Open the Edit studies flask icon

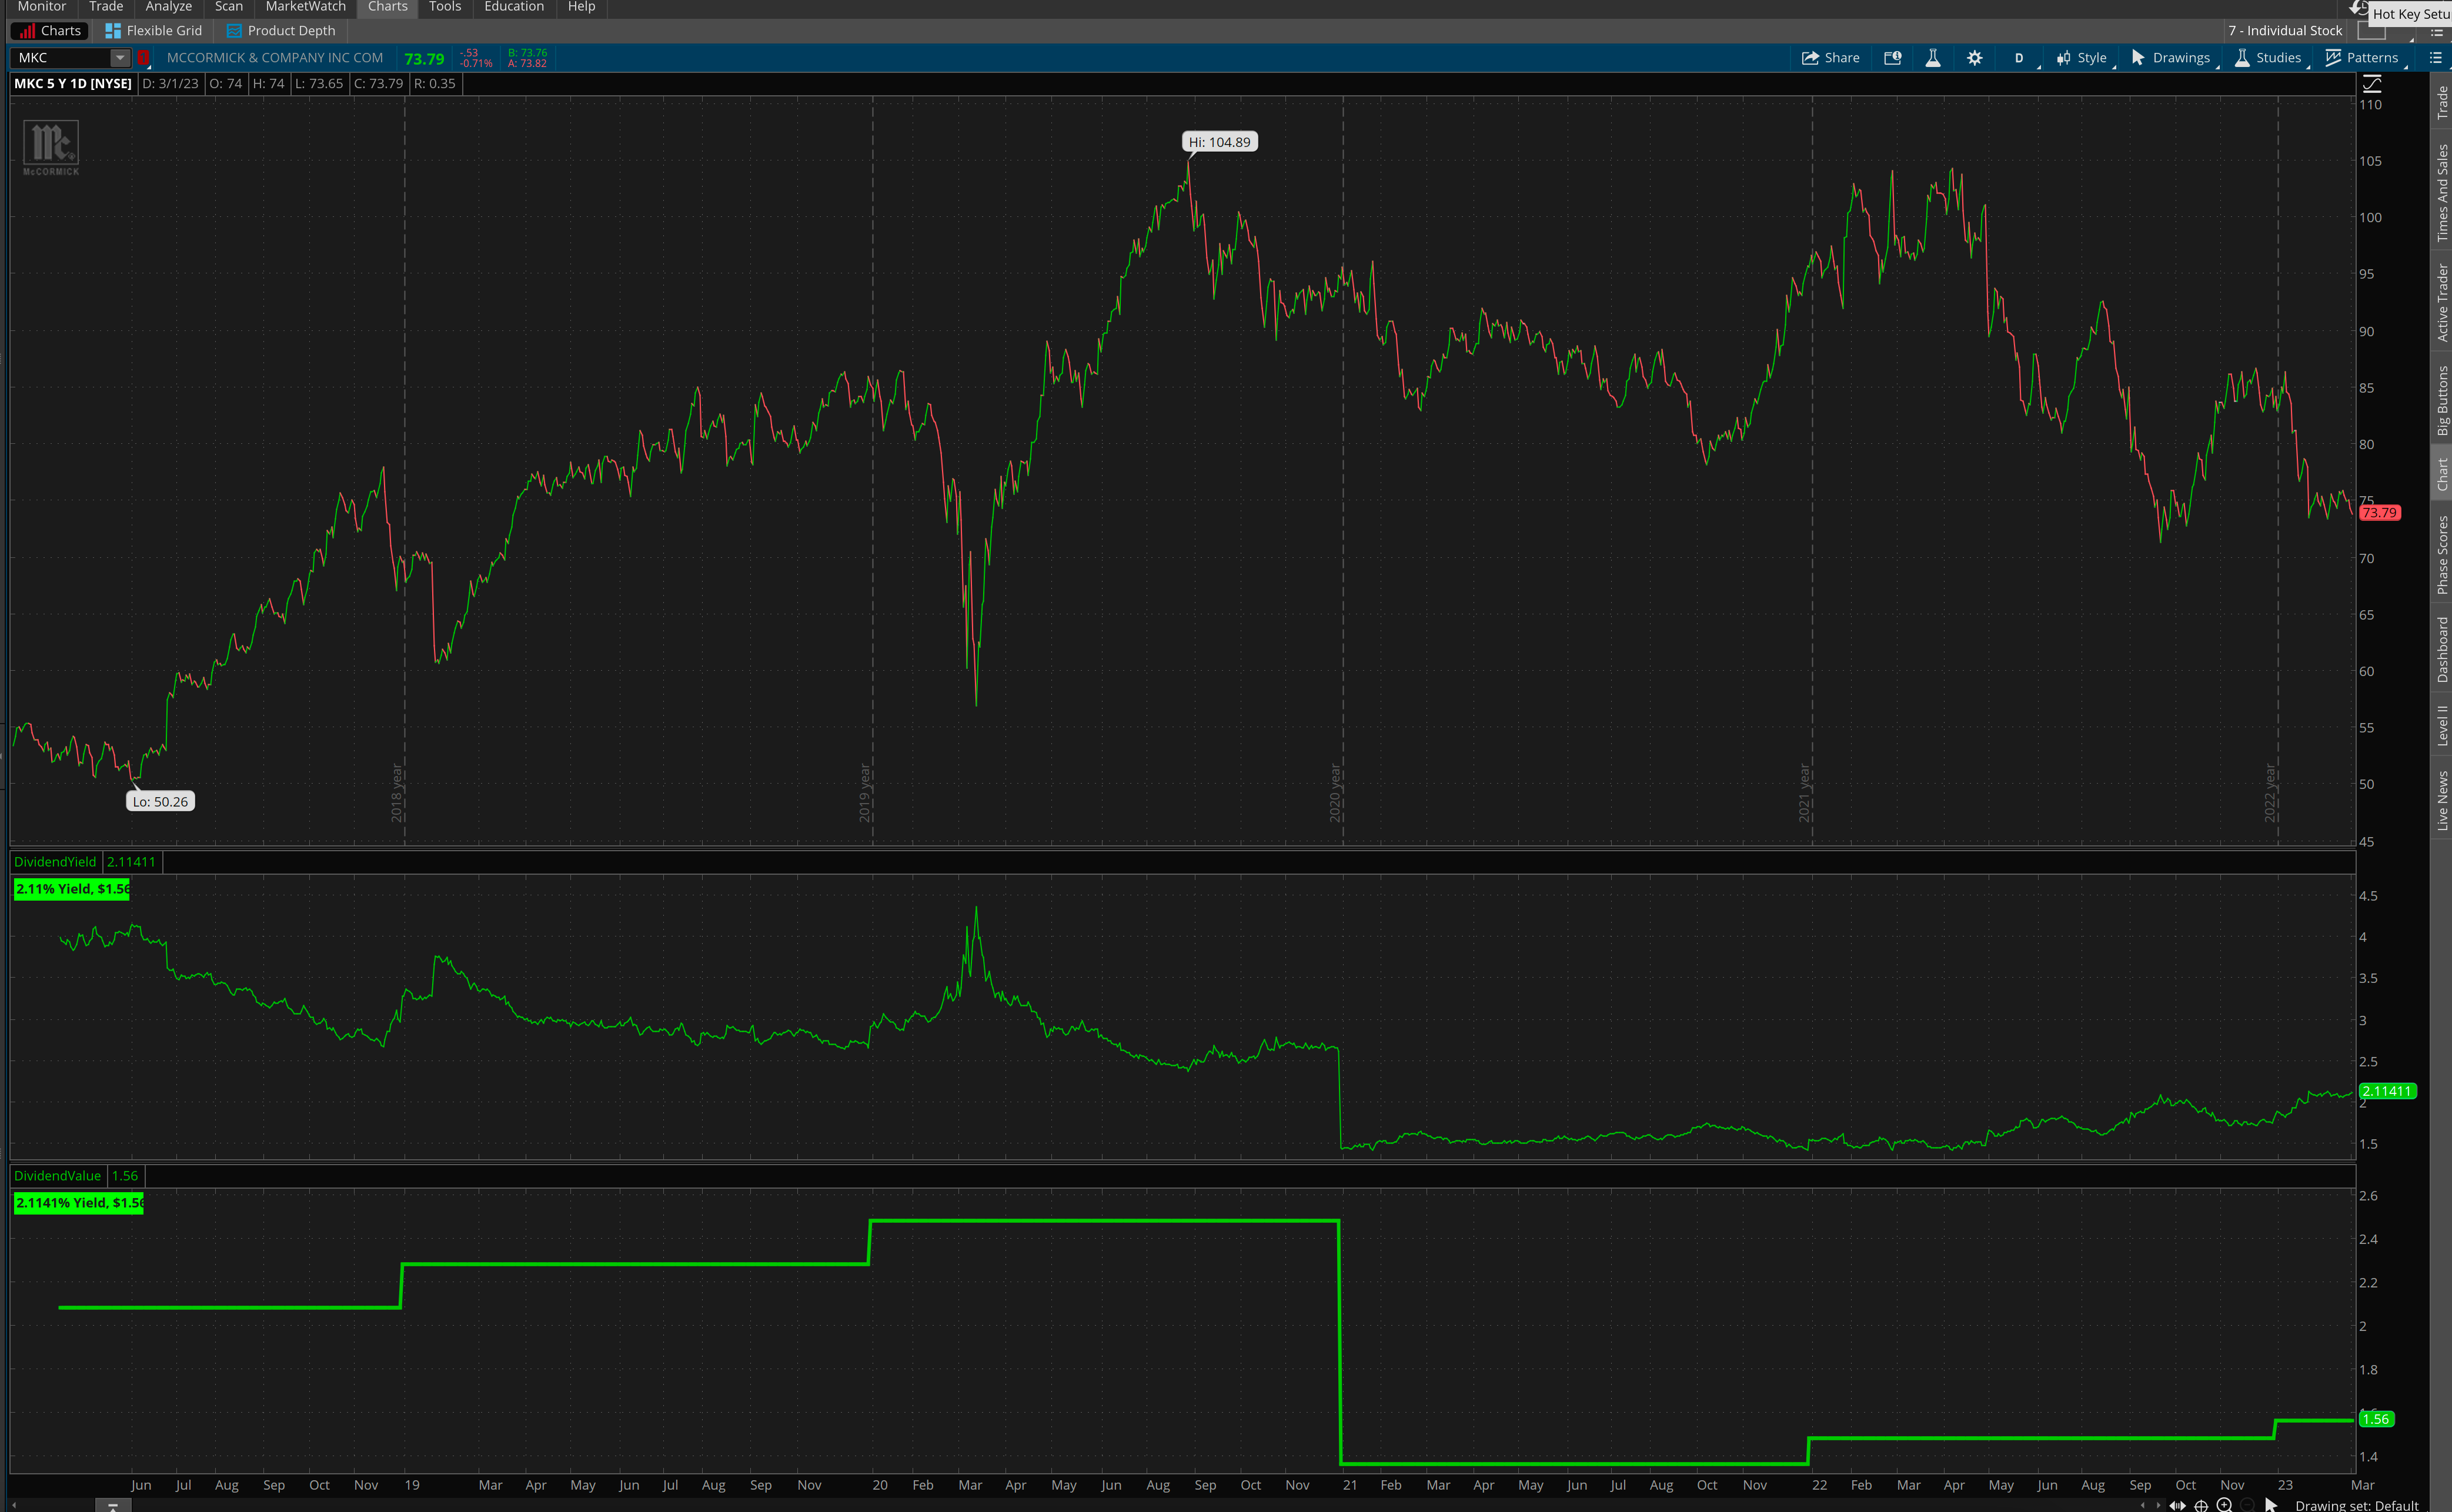coord(1932,58)
